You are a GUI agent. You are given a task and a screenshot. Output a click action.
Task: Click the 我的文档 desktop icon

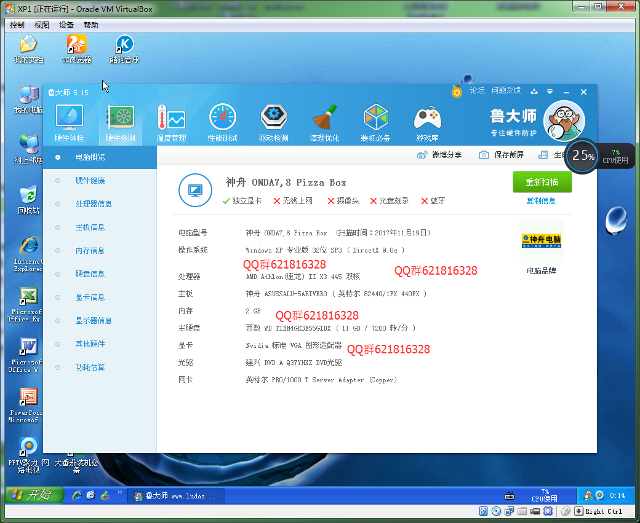(28, 49)
